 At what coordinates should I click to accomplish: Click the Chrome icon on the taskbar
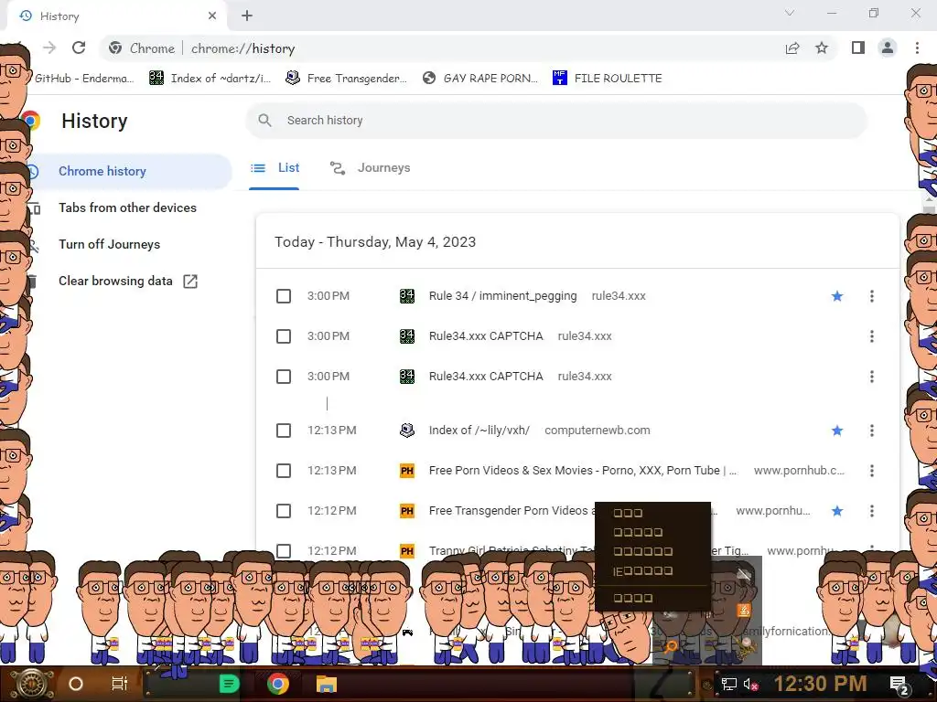(278, 684)
